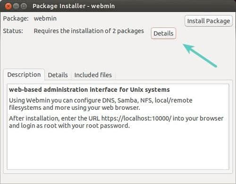Click the login as root password line

point(69,126)
